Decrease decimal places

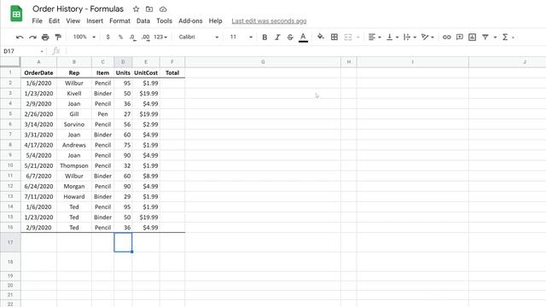click(x=133, y=37)
